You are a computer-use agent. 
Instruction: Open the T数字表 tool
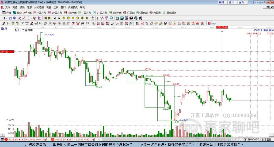coord(115,13)
